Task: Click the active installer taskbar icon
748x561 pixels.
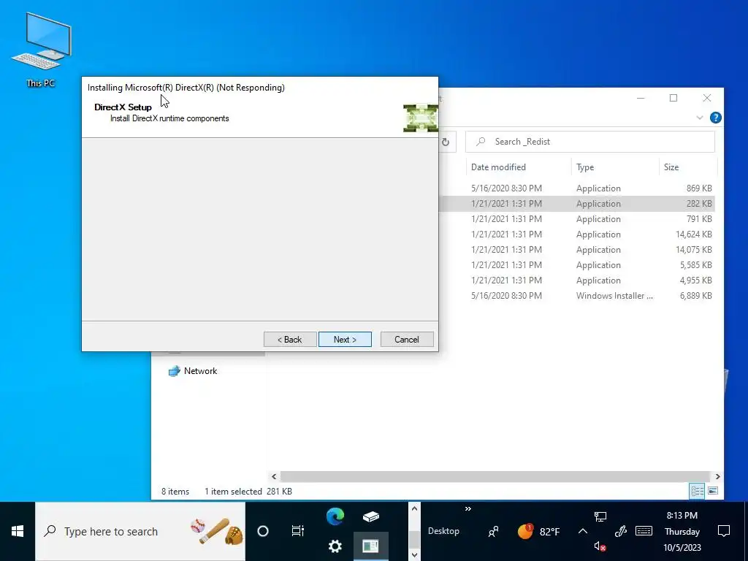Action: tap(370, 546)
